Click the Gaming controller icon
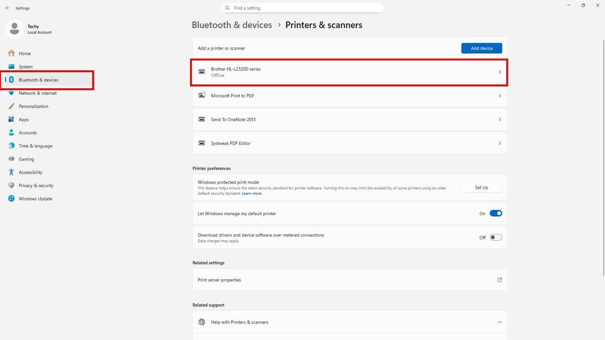 click(11, 159)
